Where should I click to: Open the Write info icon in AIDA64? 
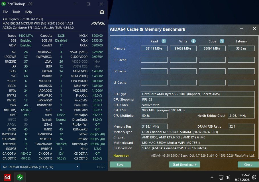tap(193, 41)
